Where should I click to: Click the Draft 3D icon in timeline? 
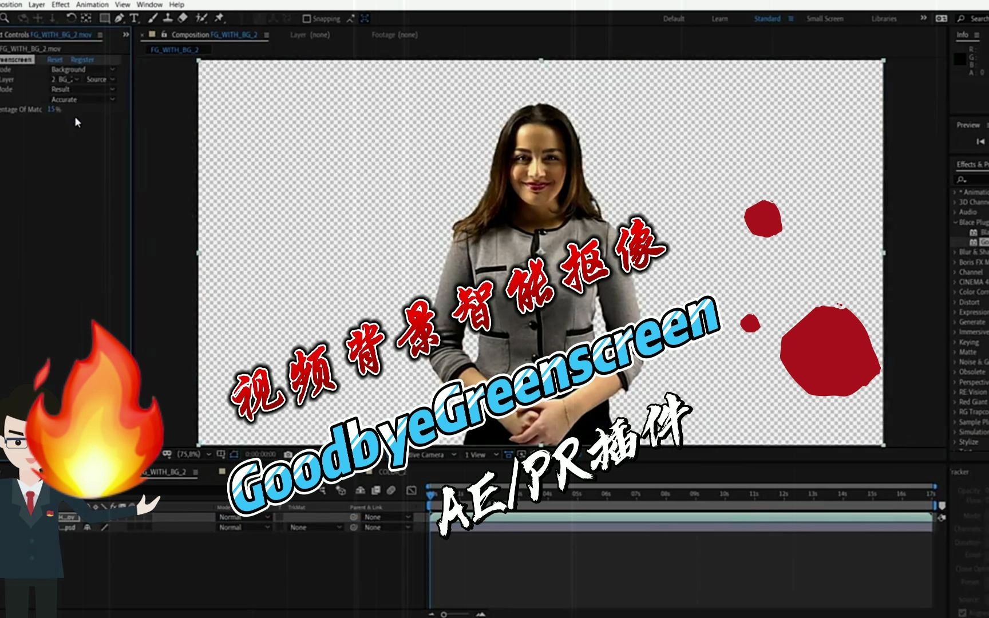coord(342,490)
